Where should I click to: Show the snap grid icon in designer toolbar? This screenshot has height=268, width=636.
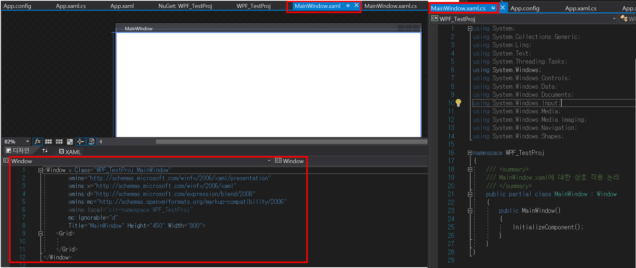(48, 141)
